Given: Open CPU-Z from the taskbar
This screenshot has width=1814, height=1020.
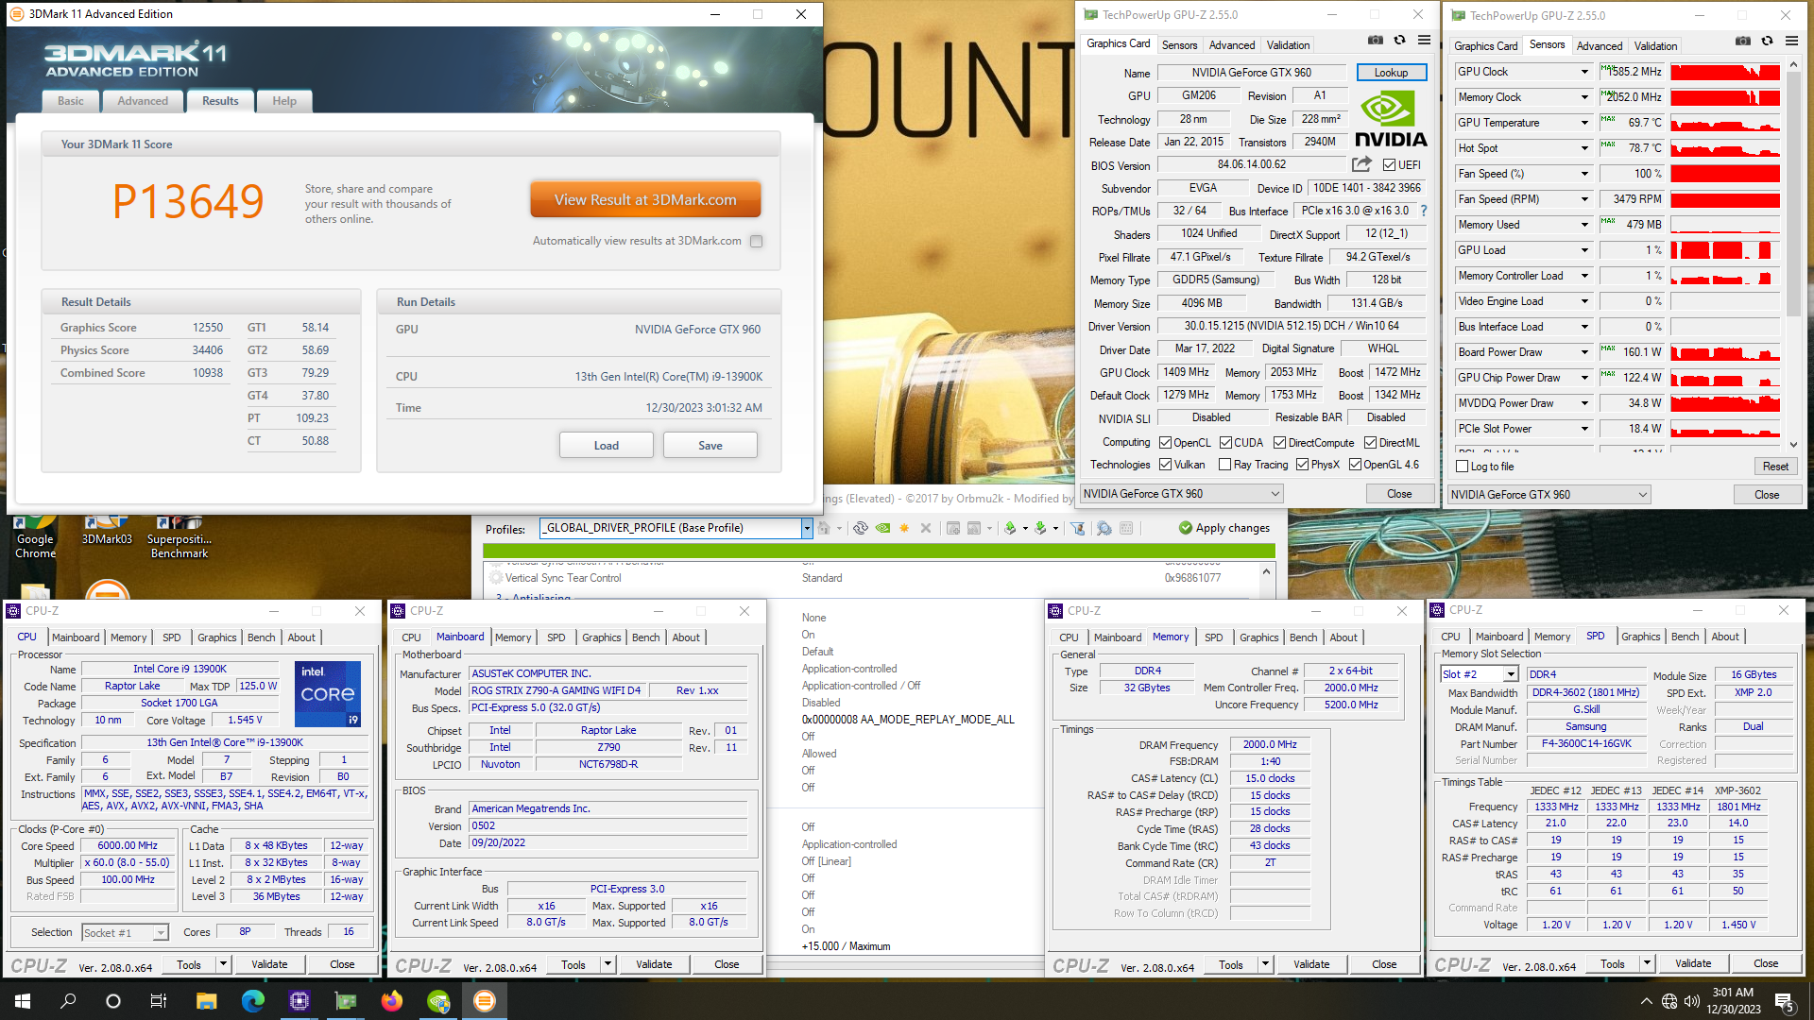Looking at the screenshot, I should 299,1001.
